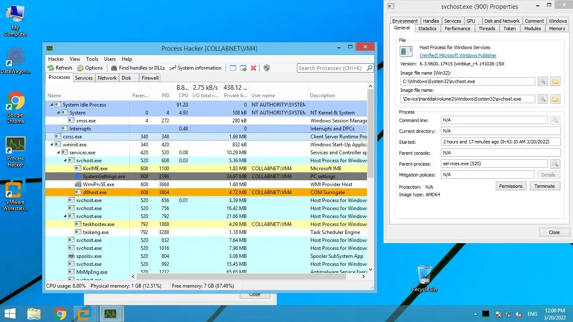Open the Token properties tab

(x=510, y=29)
